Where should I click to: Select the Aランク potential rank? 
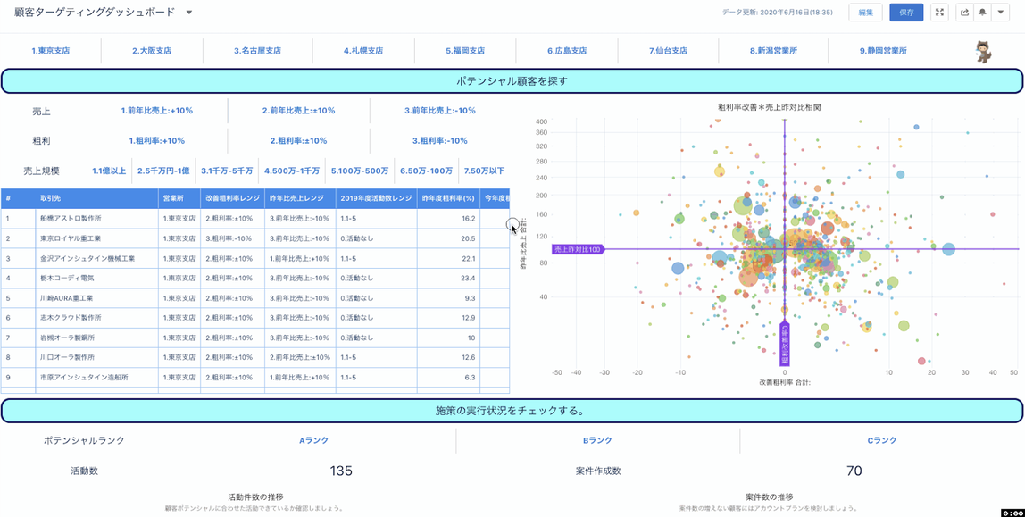click(x=313, y=440)
